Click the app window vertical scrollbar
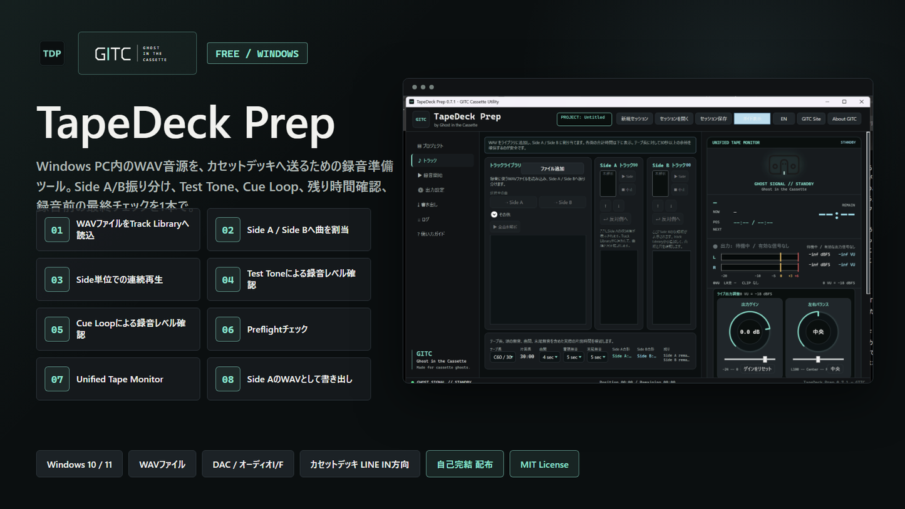Viewport: 905px width, 509px height. coord(867,213)
